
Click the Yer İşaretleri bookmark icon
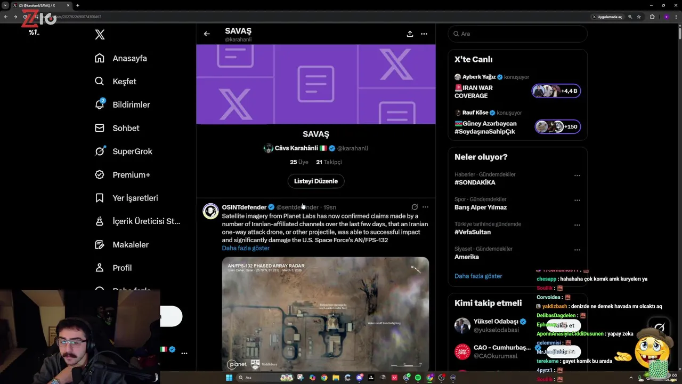click(x=100, y=198)
